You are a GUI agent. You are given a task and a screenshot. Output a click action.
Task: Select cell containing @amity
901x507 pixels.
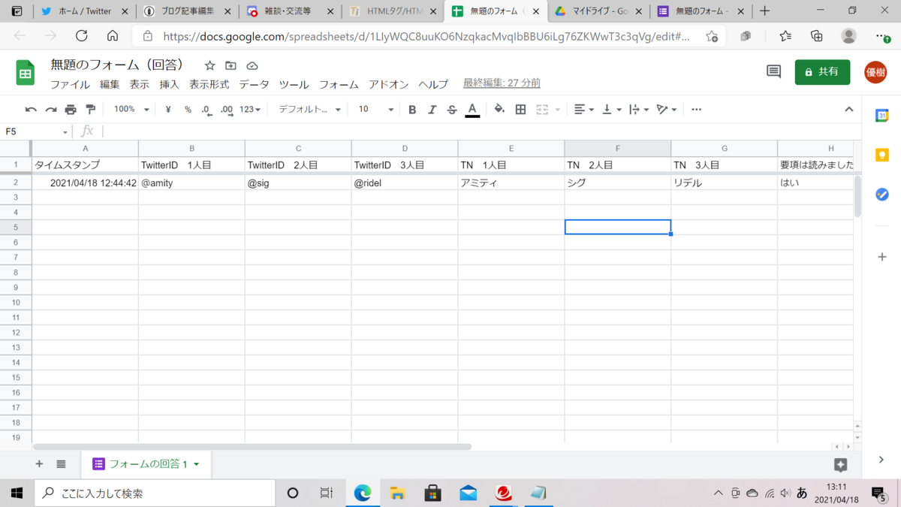[x=191, y=183]
